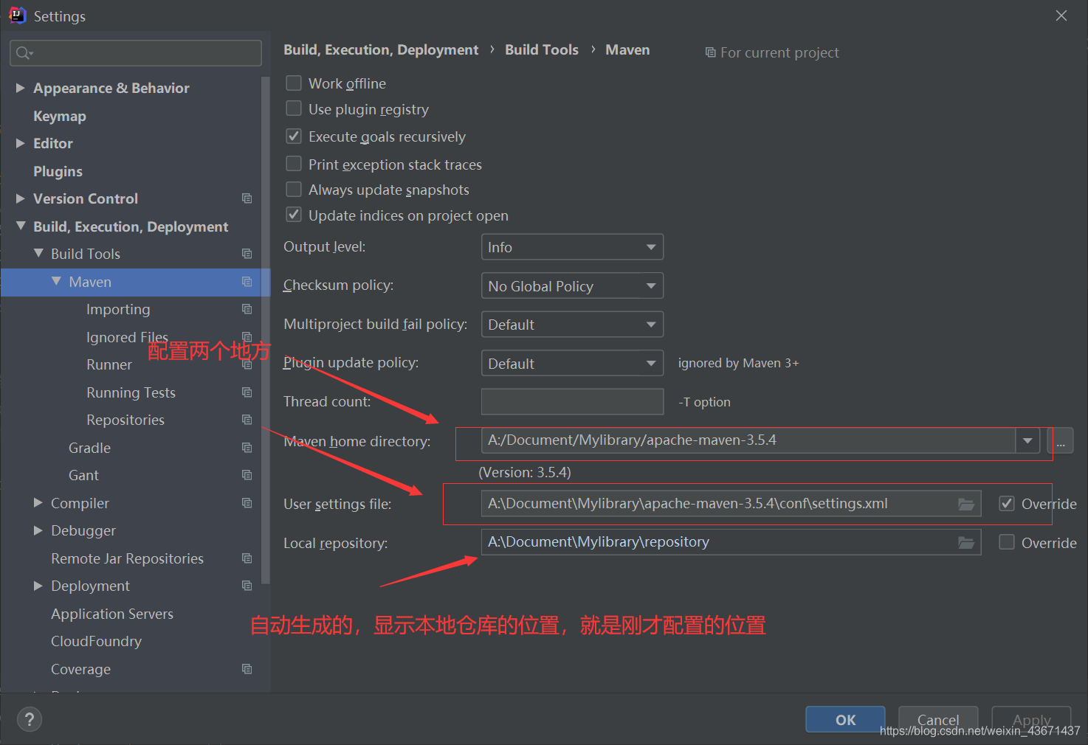This screenshot has height=745, width=1088.
Task: Click the For current project icon
Action: tap(710, 52)
